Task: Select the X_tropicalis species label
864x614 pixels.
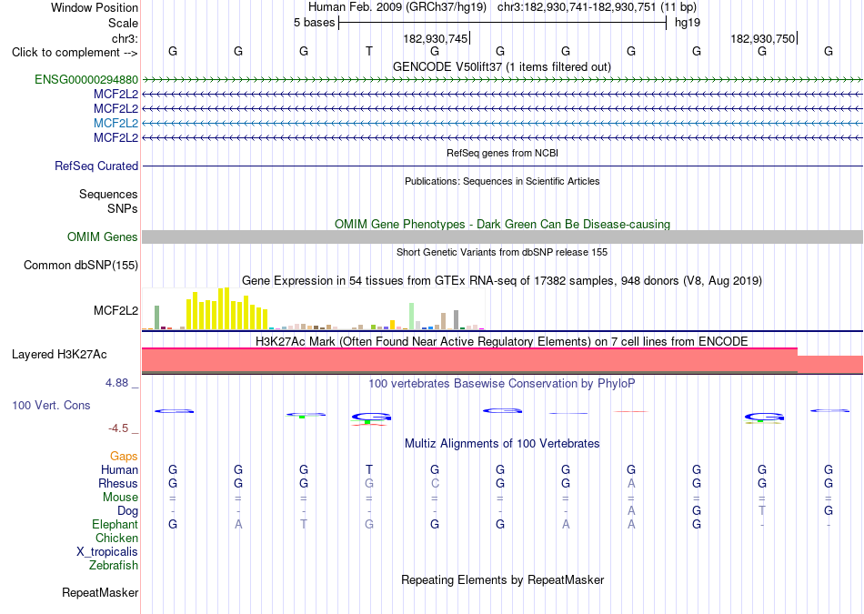Action: [x=107, y=552]
